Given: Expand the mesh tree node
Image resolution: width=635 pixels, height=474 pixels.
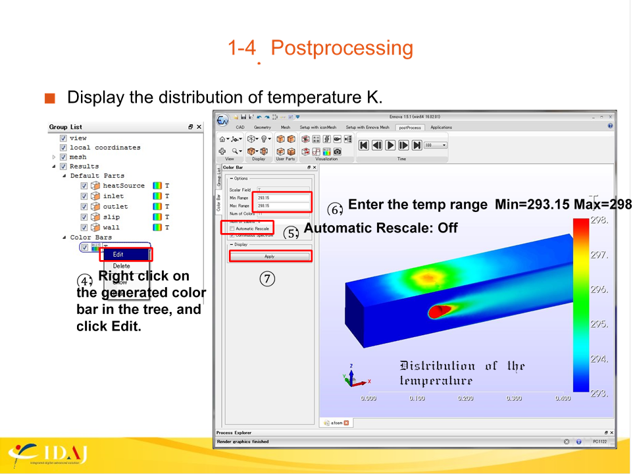Looking at the screenshot, I should pos(54,157).
